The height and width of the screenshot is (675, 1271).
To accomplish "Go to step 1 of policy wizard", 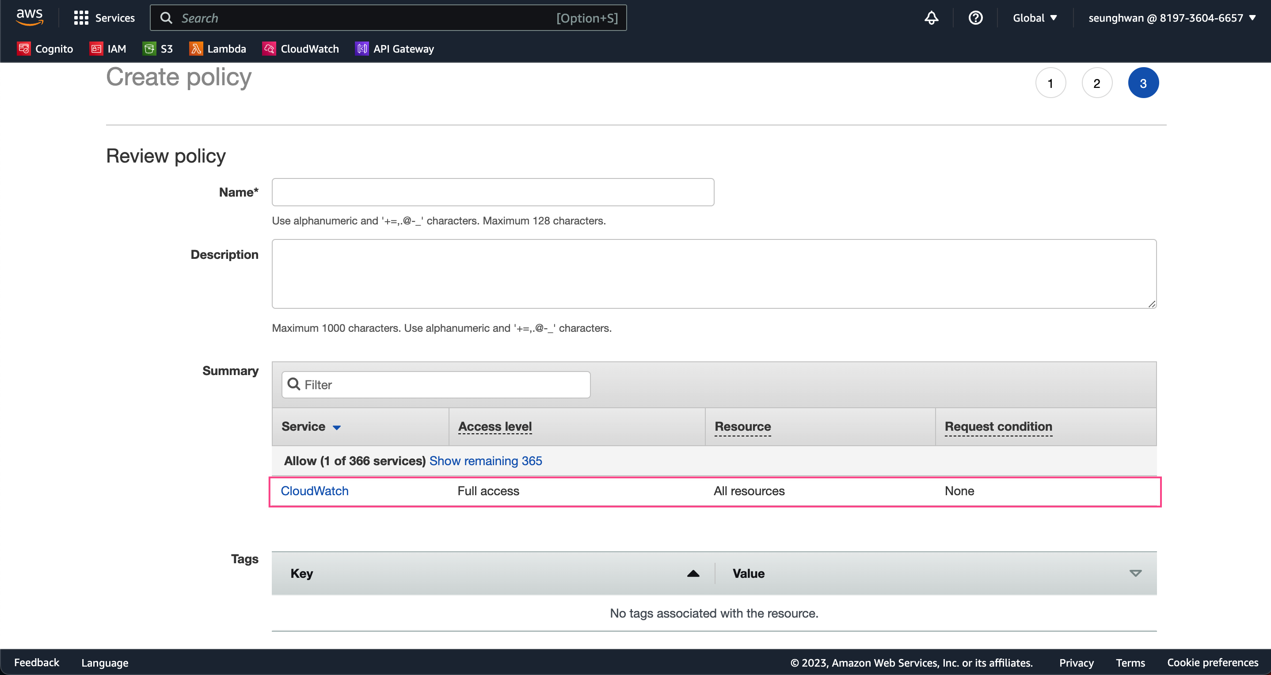I will tap(1050, 83).
